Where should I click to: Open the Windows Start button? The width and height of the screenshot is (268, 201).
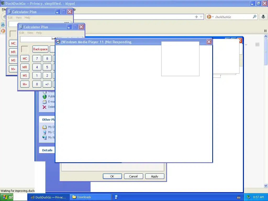(x=7, y=197)
